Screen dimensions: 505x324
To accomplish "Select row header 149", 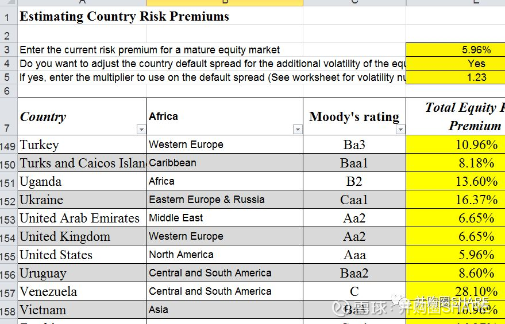I will (x=8, y=145).
